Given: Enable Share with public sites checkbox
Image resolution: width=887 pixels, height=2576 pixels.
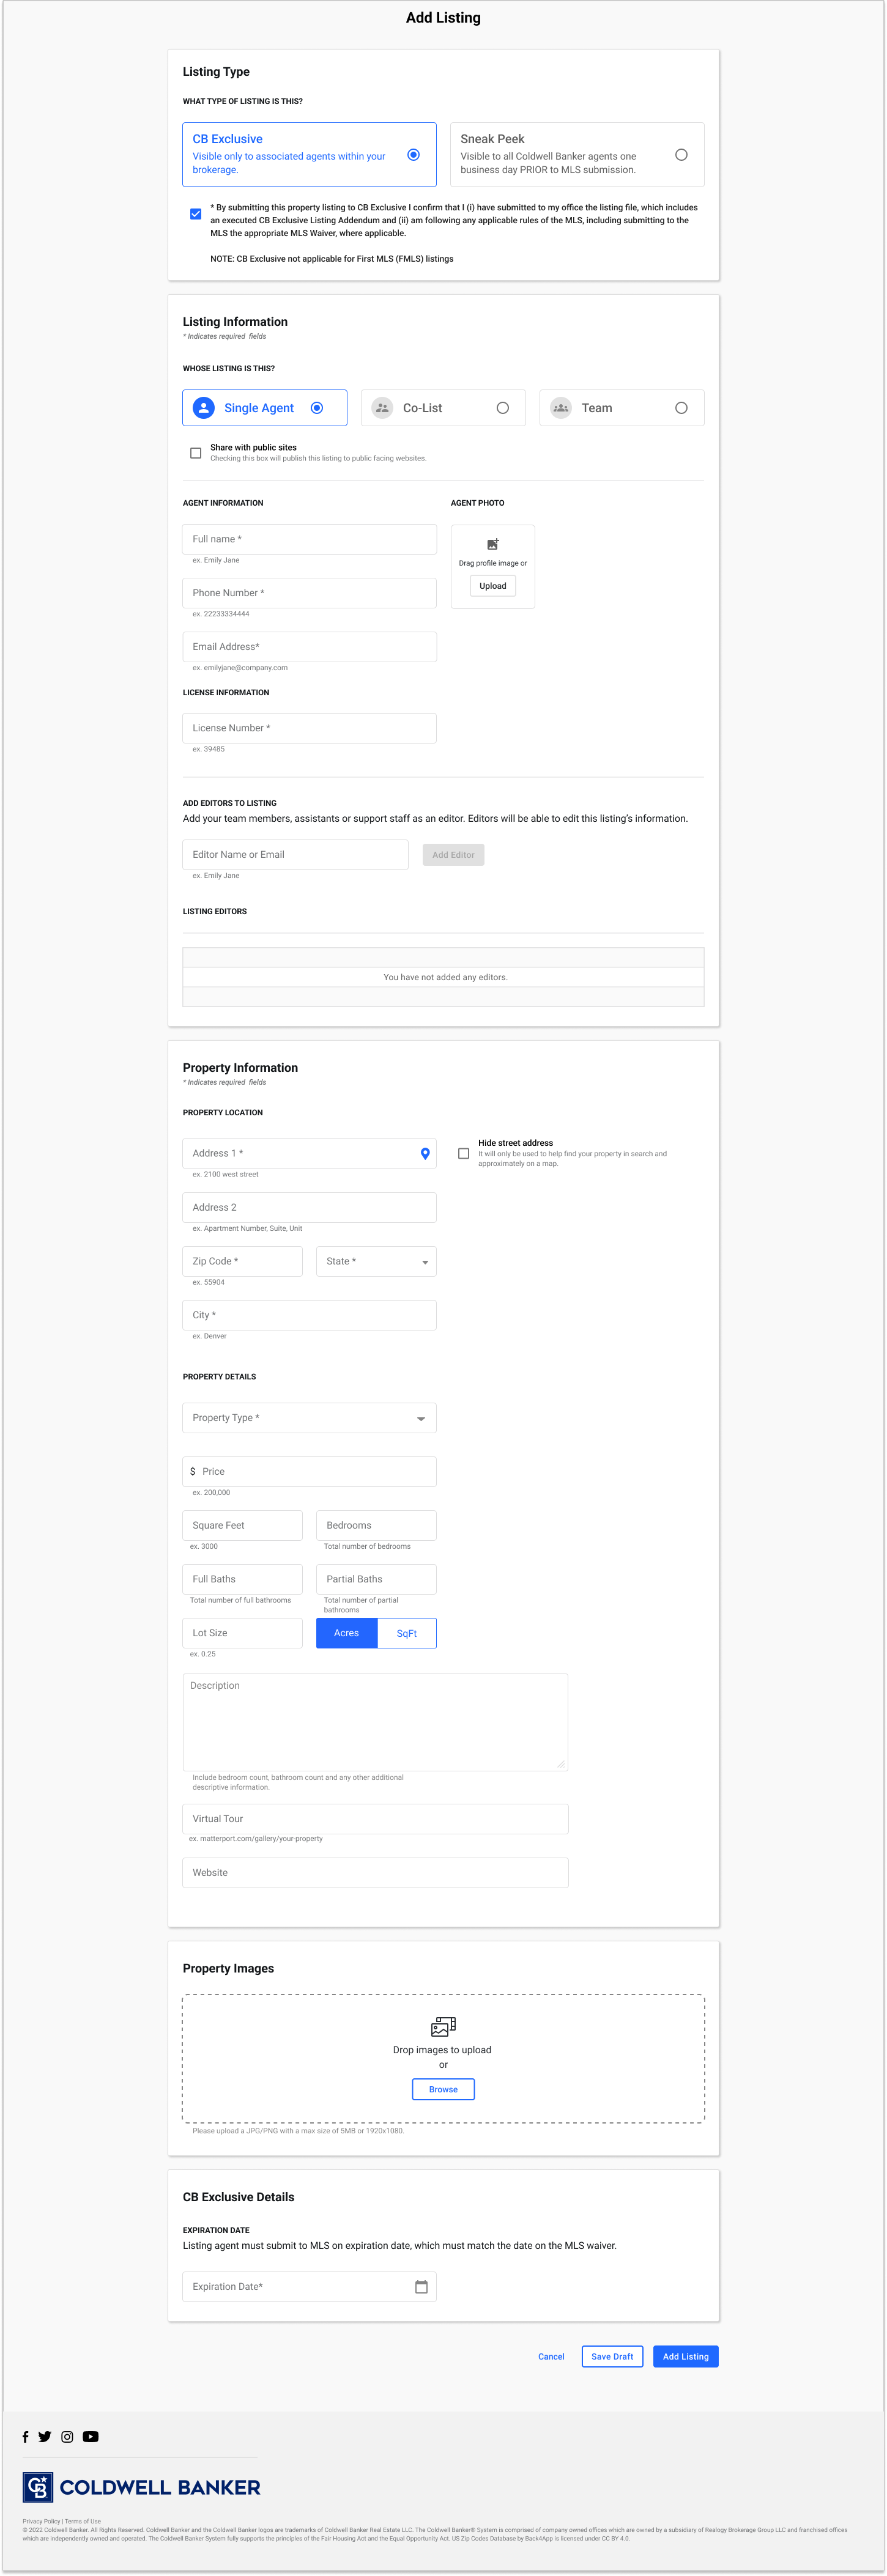Looking at the screenshot, I should click(196, 453).
